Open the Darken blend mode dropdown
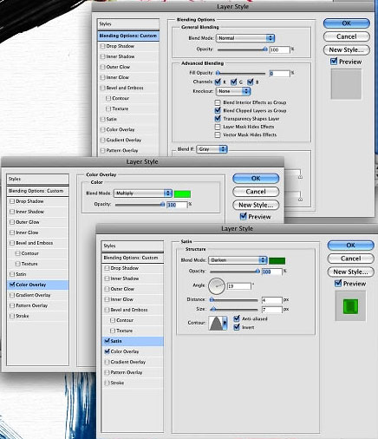Viewport: 378px width, 439px height. click(238, 260)
